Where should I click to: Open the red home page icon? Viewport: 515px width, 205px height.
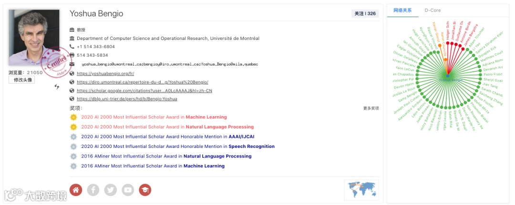(x=75, y=190)
